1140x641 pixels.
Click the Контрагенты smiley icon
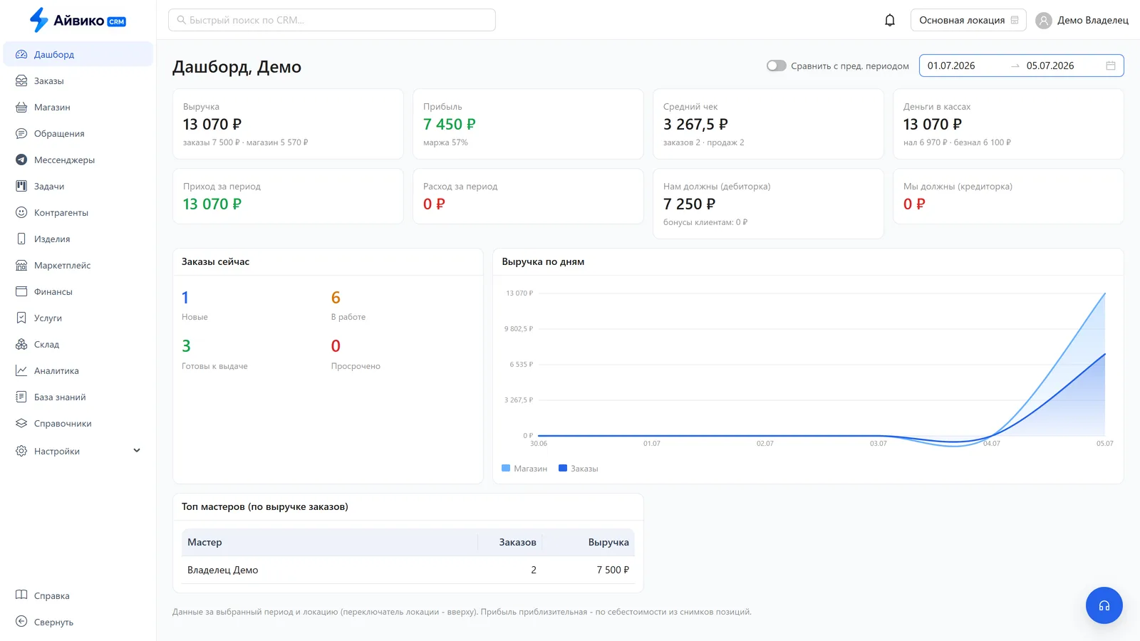(21, 212)
